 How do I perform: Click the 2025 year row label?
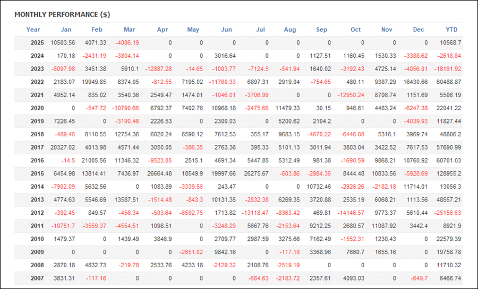[37, 42]
